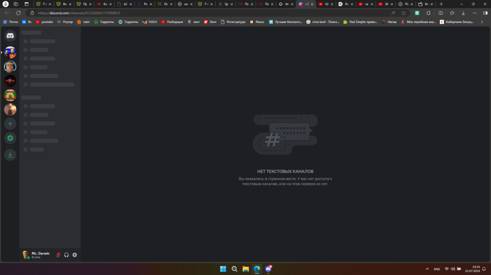Open File Explorer from the taskbar
Image resolution: width=491 pixels, height=275 pixels.
click(245, 269)
